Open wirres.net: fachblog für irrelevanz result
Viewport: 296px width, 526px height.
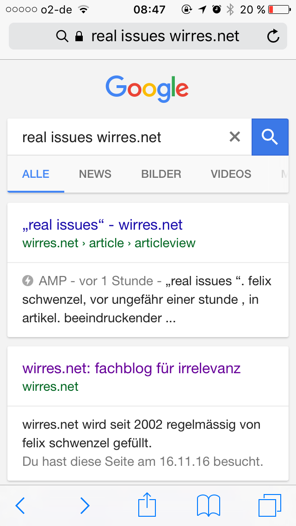pyautogui.click(x=131, y=368)
